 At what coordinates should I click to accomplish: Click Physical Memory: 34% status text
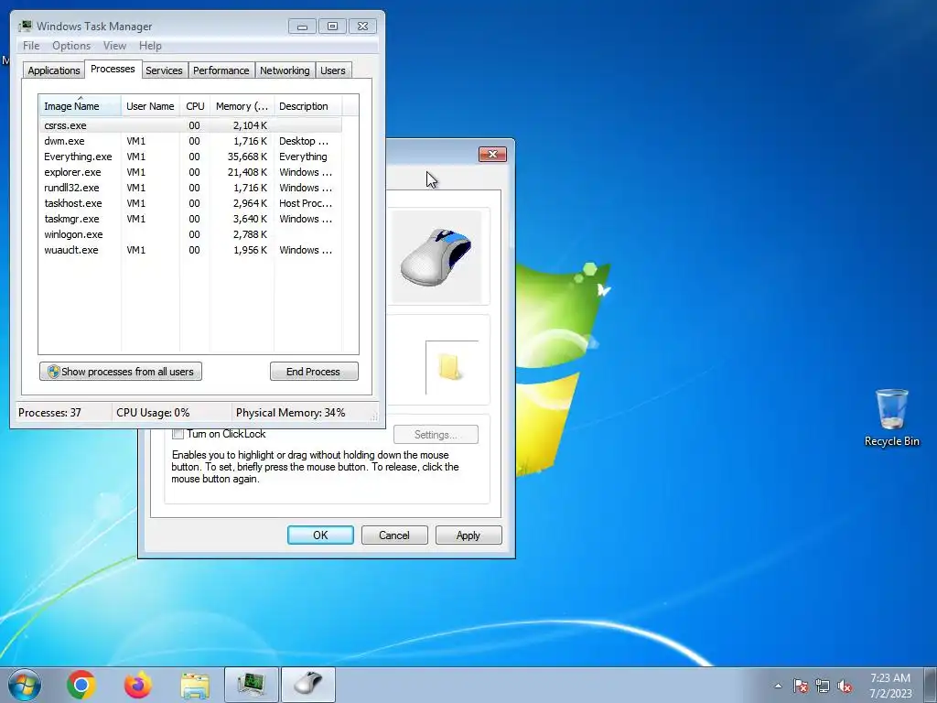tap(290, 413)
